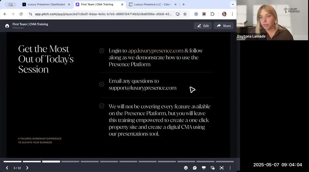309x172 pixels.
Task: Jump to the first slide progress segment
Action: click(13, 162)
